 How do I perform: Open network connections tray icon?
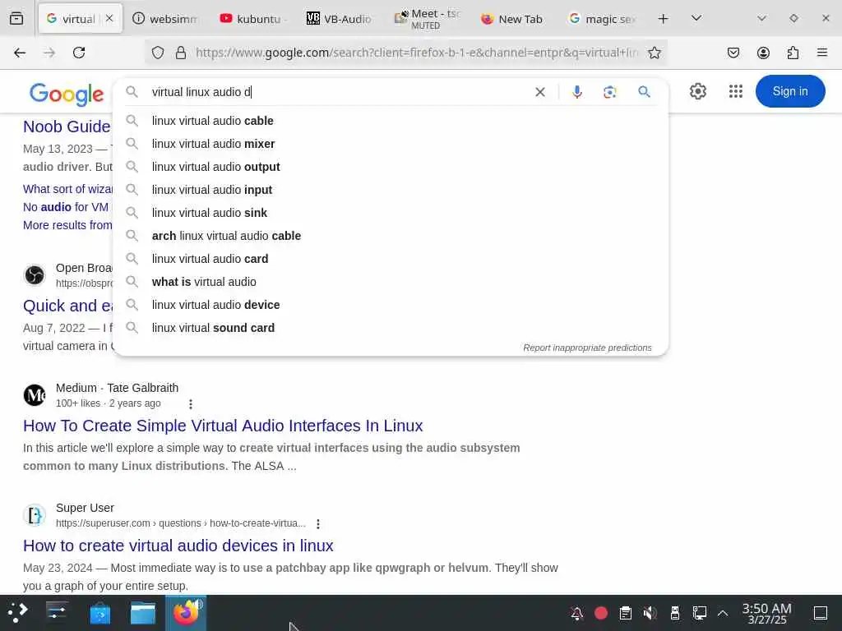click(699, 613)
